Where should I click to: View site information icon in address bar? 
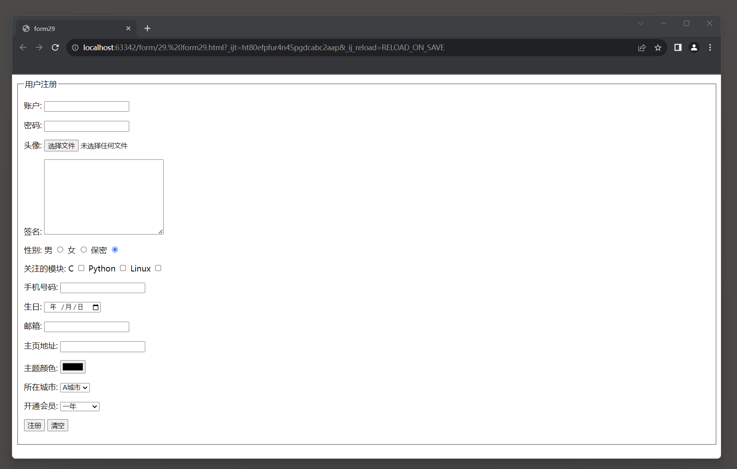[75, 47]
